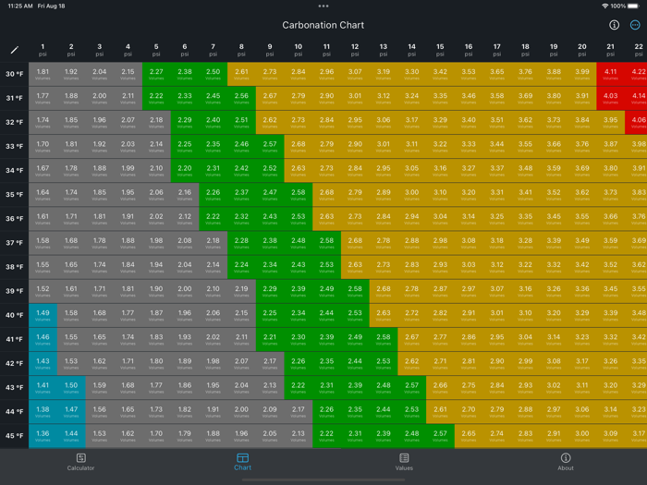Viewport: 647px width, 485px height.
Task: Select the 15 psi column header
Action: click(440, 50)
